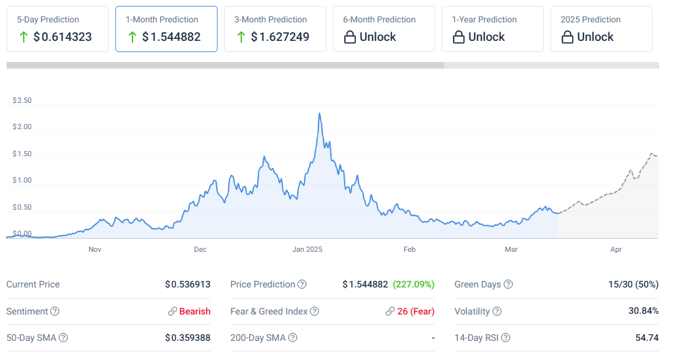
Task: Unlock the 1-Year Prediction card
Action: (492, 29)
